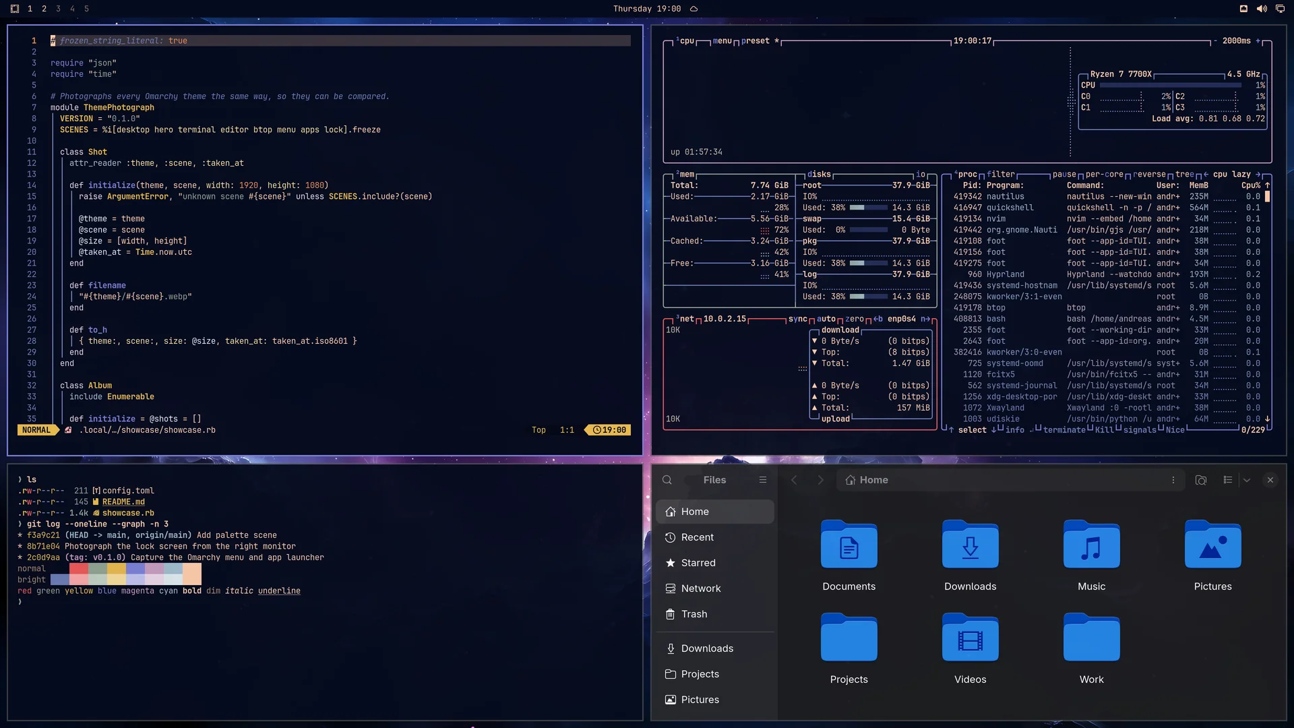Viewport: 1294px width, 728px height.
Task: Open the Pictures folder in the grid
Action: click(x=1212, y=545)
